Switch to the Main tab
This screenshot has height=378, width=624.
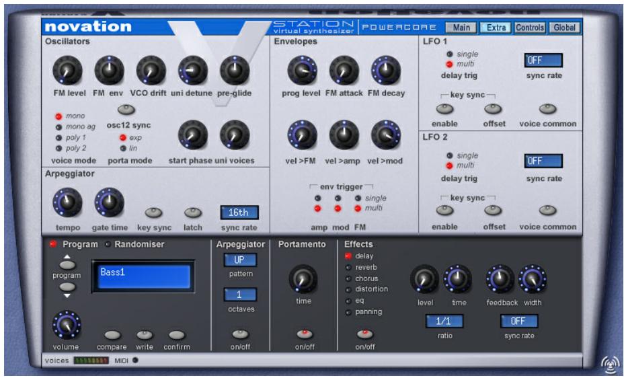461,28
